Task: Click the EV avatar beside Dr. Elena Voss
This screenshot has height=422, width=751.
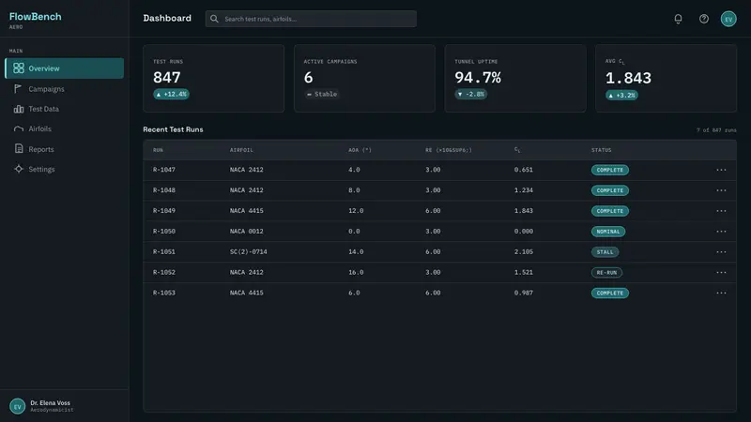Action: [17, 406]
